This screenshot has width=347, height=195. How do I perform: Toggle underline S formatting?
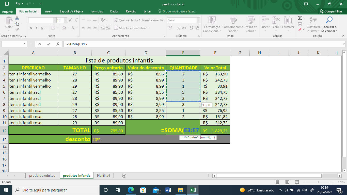click(x=42, y=28)
